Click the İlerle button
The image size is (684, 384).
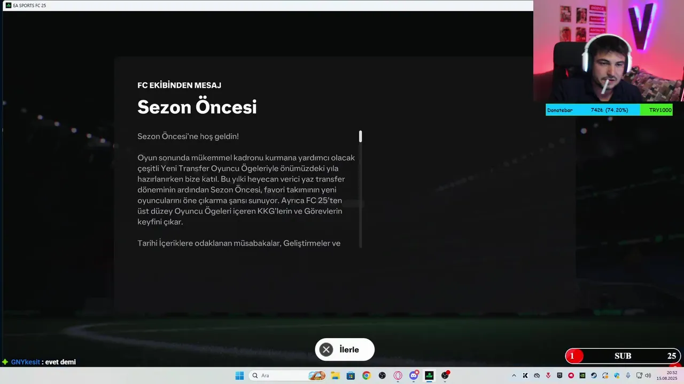pyautogui.click(x=345, y=349)
